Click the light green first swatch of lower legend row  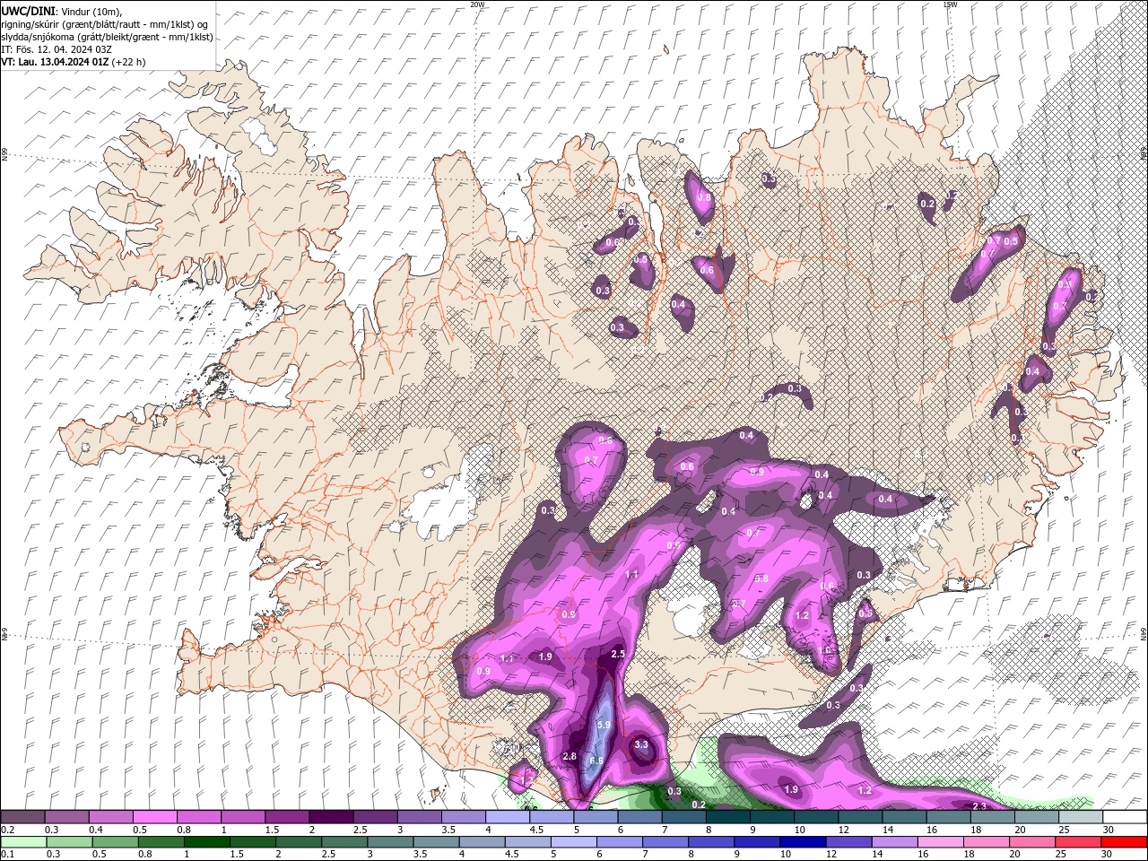[x=22, y=842]
